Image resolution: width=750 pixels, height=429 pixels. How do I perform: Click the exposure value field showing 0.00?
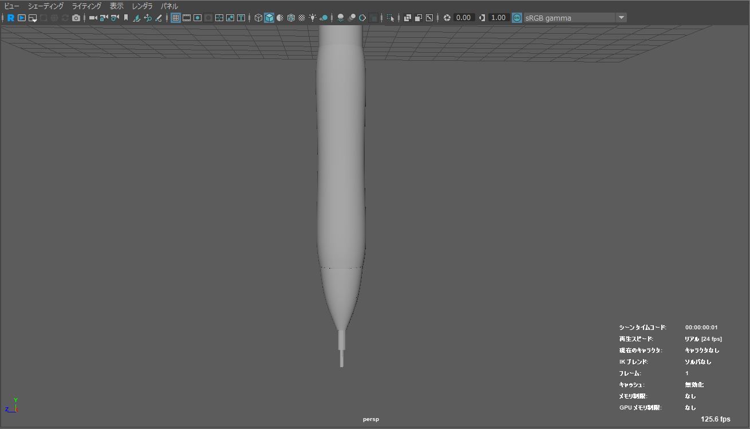pyautogui.click(x=463, y=18)
